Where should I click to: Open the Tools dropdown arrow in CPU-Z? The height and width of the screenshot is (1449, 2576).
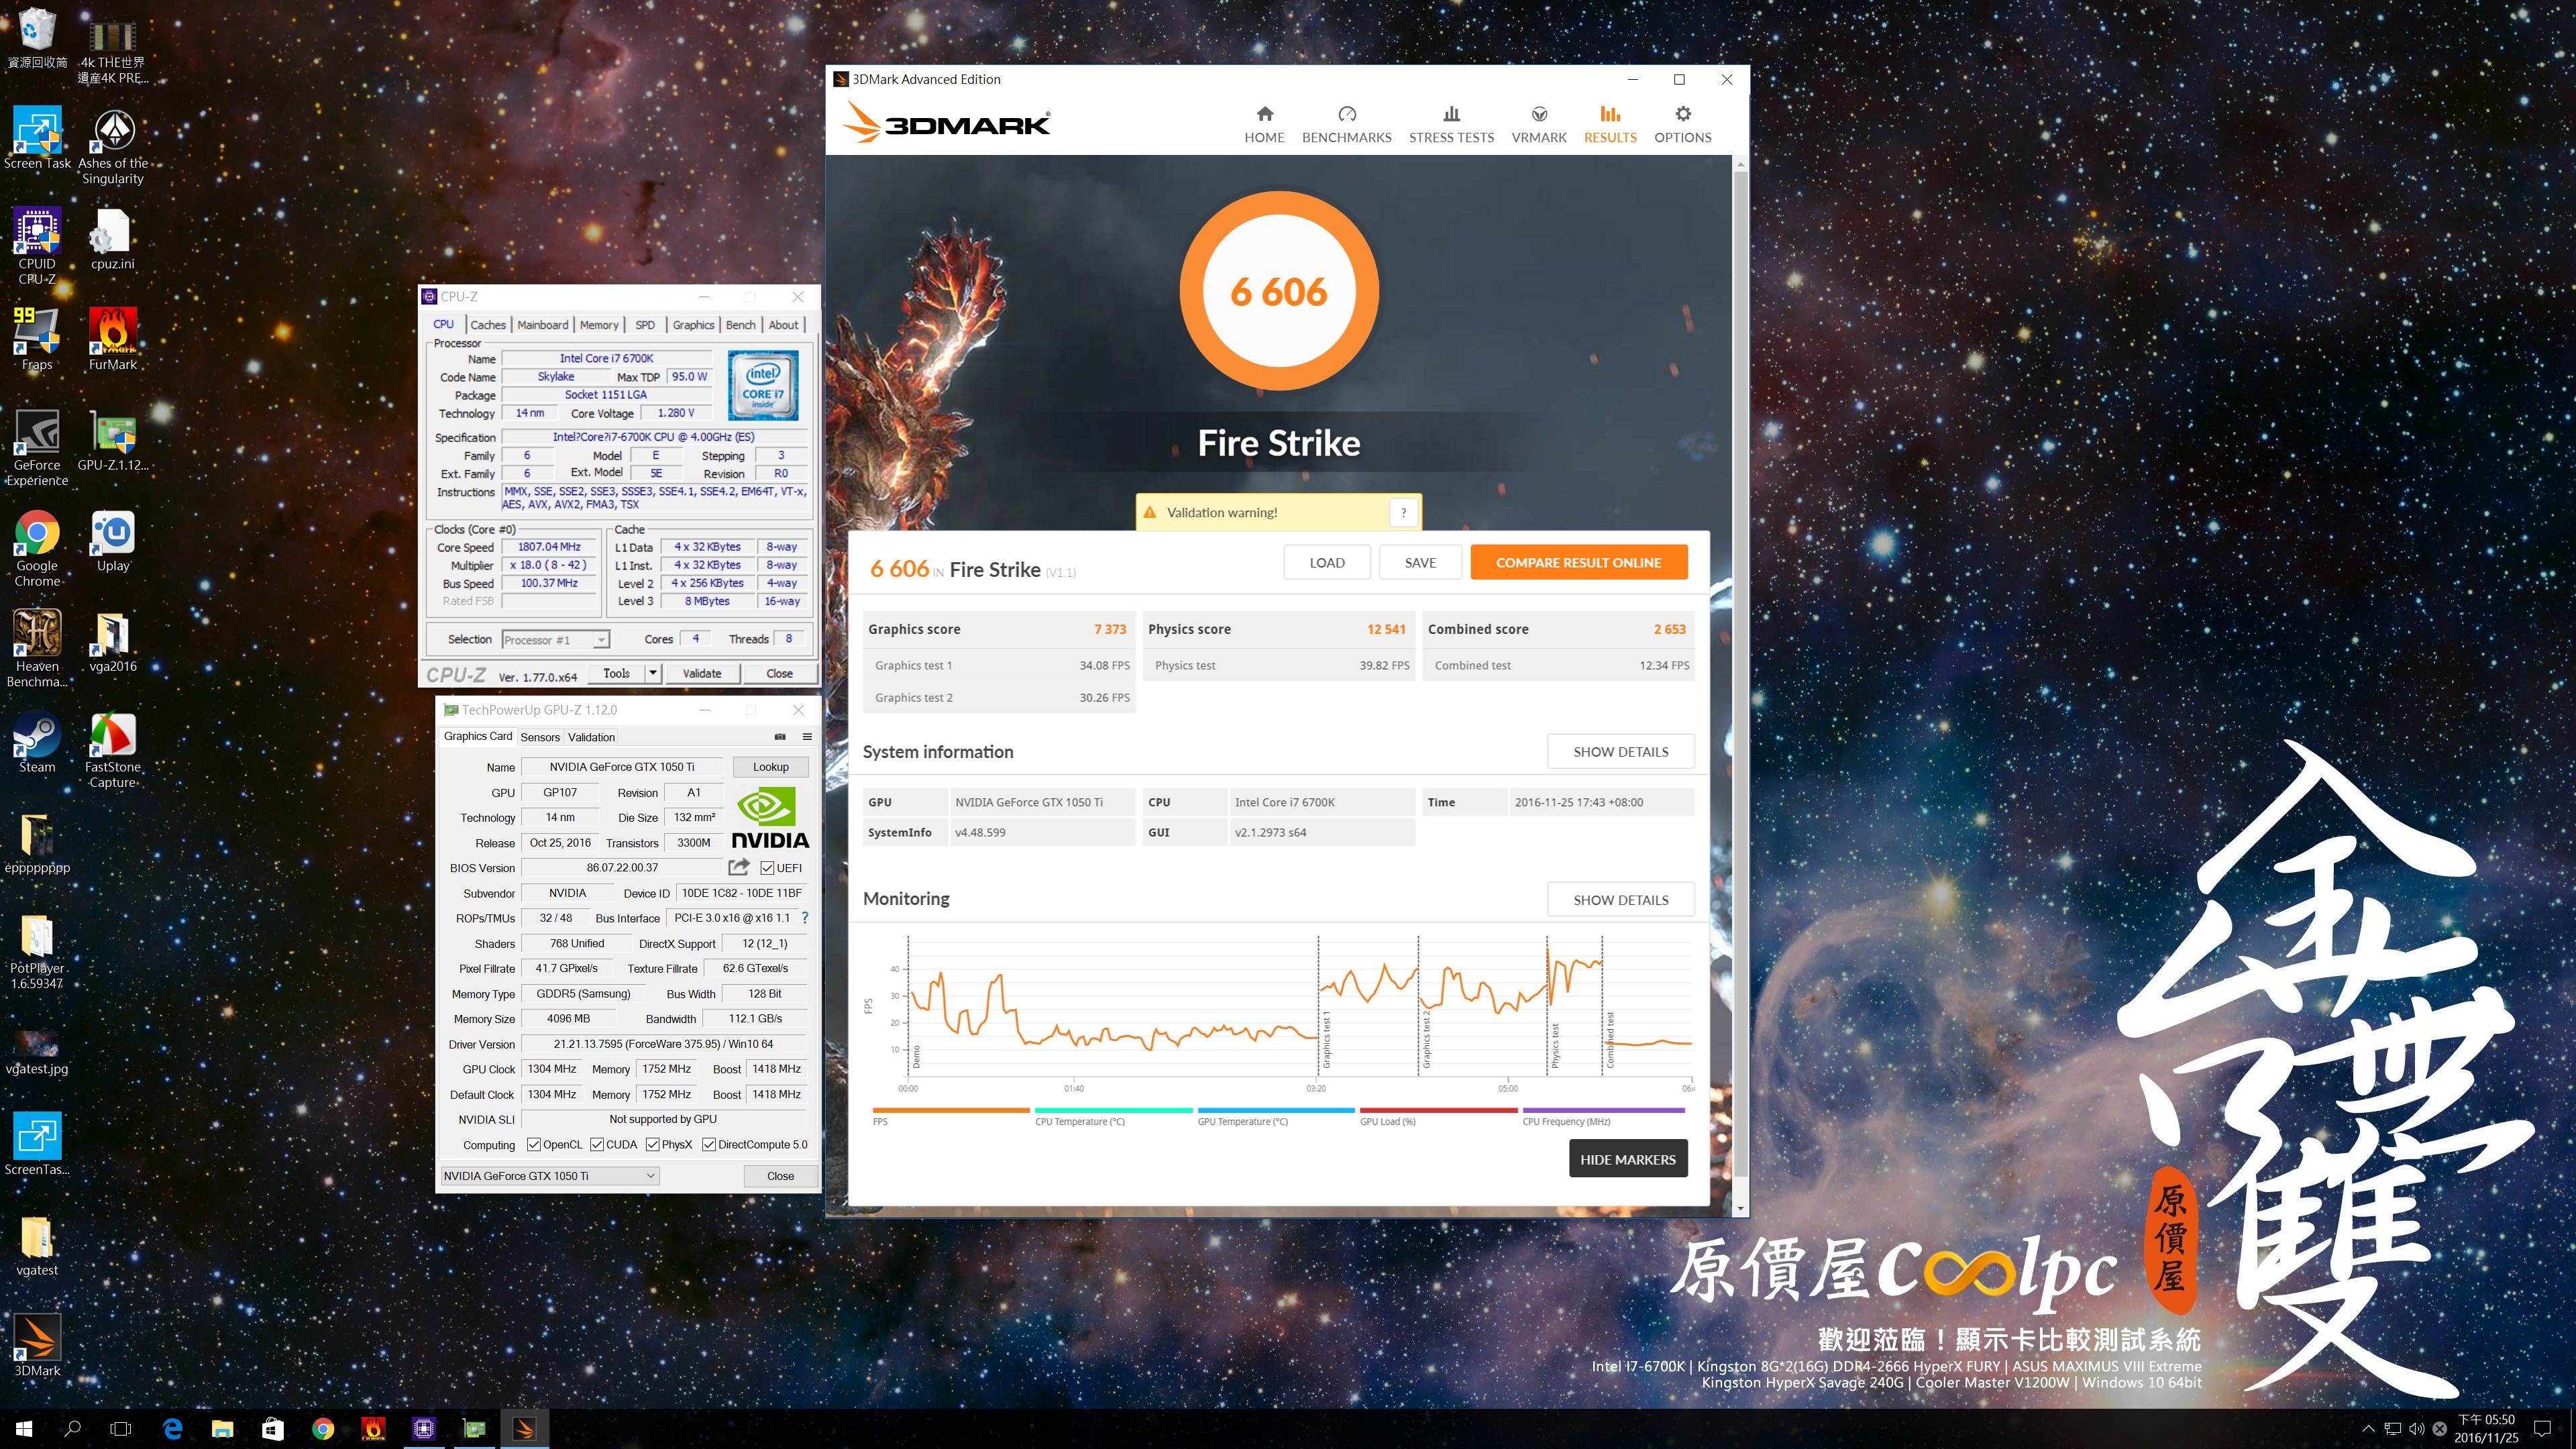coord(653,673)
